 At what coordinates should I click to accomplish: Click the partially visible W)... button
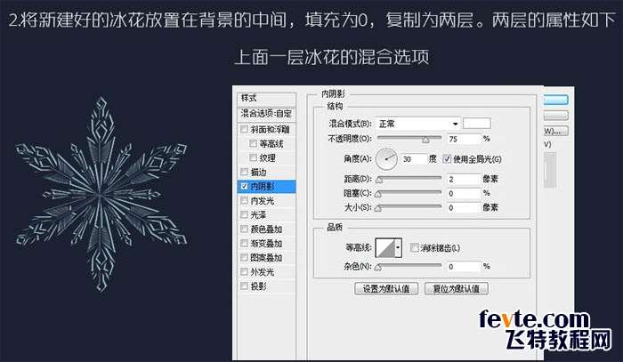pos(556,131)
